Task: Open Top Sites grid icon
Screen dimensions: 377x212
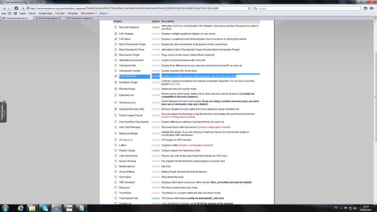Action: [15, 14]
